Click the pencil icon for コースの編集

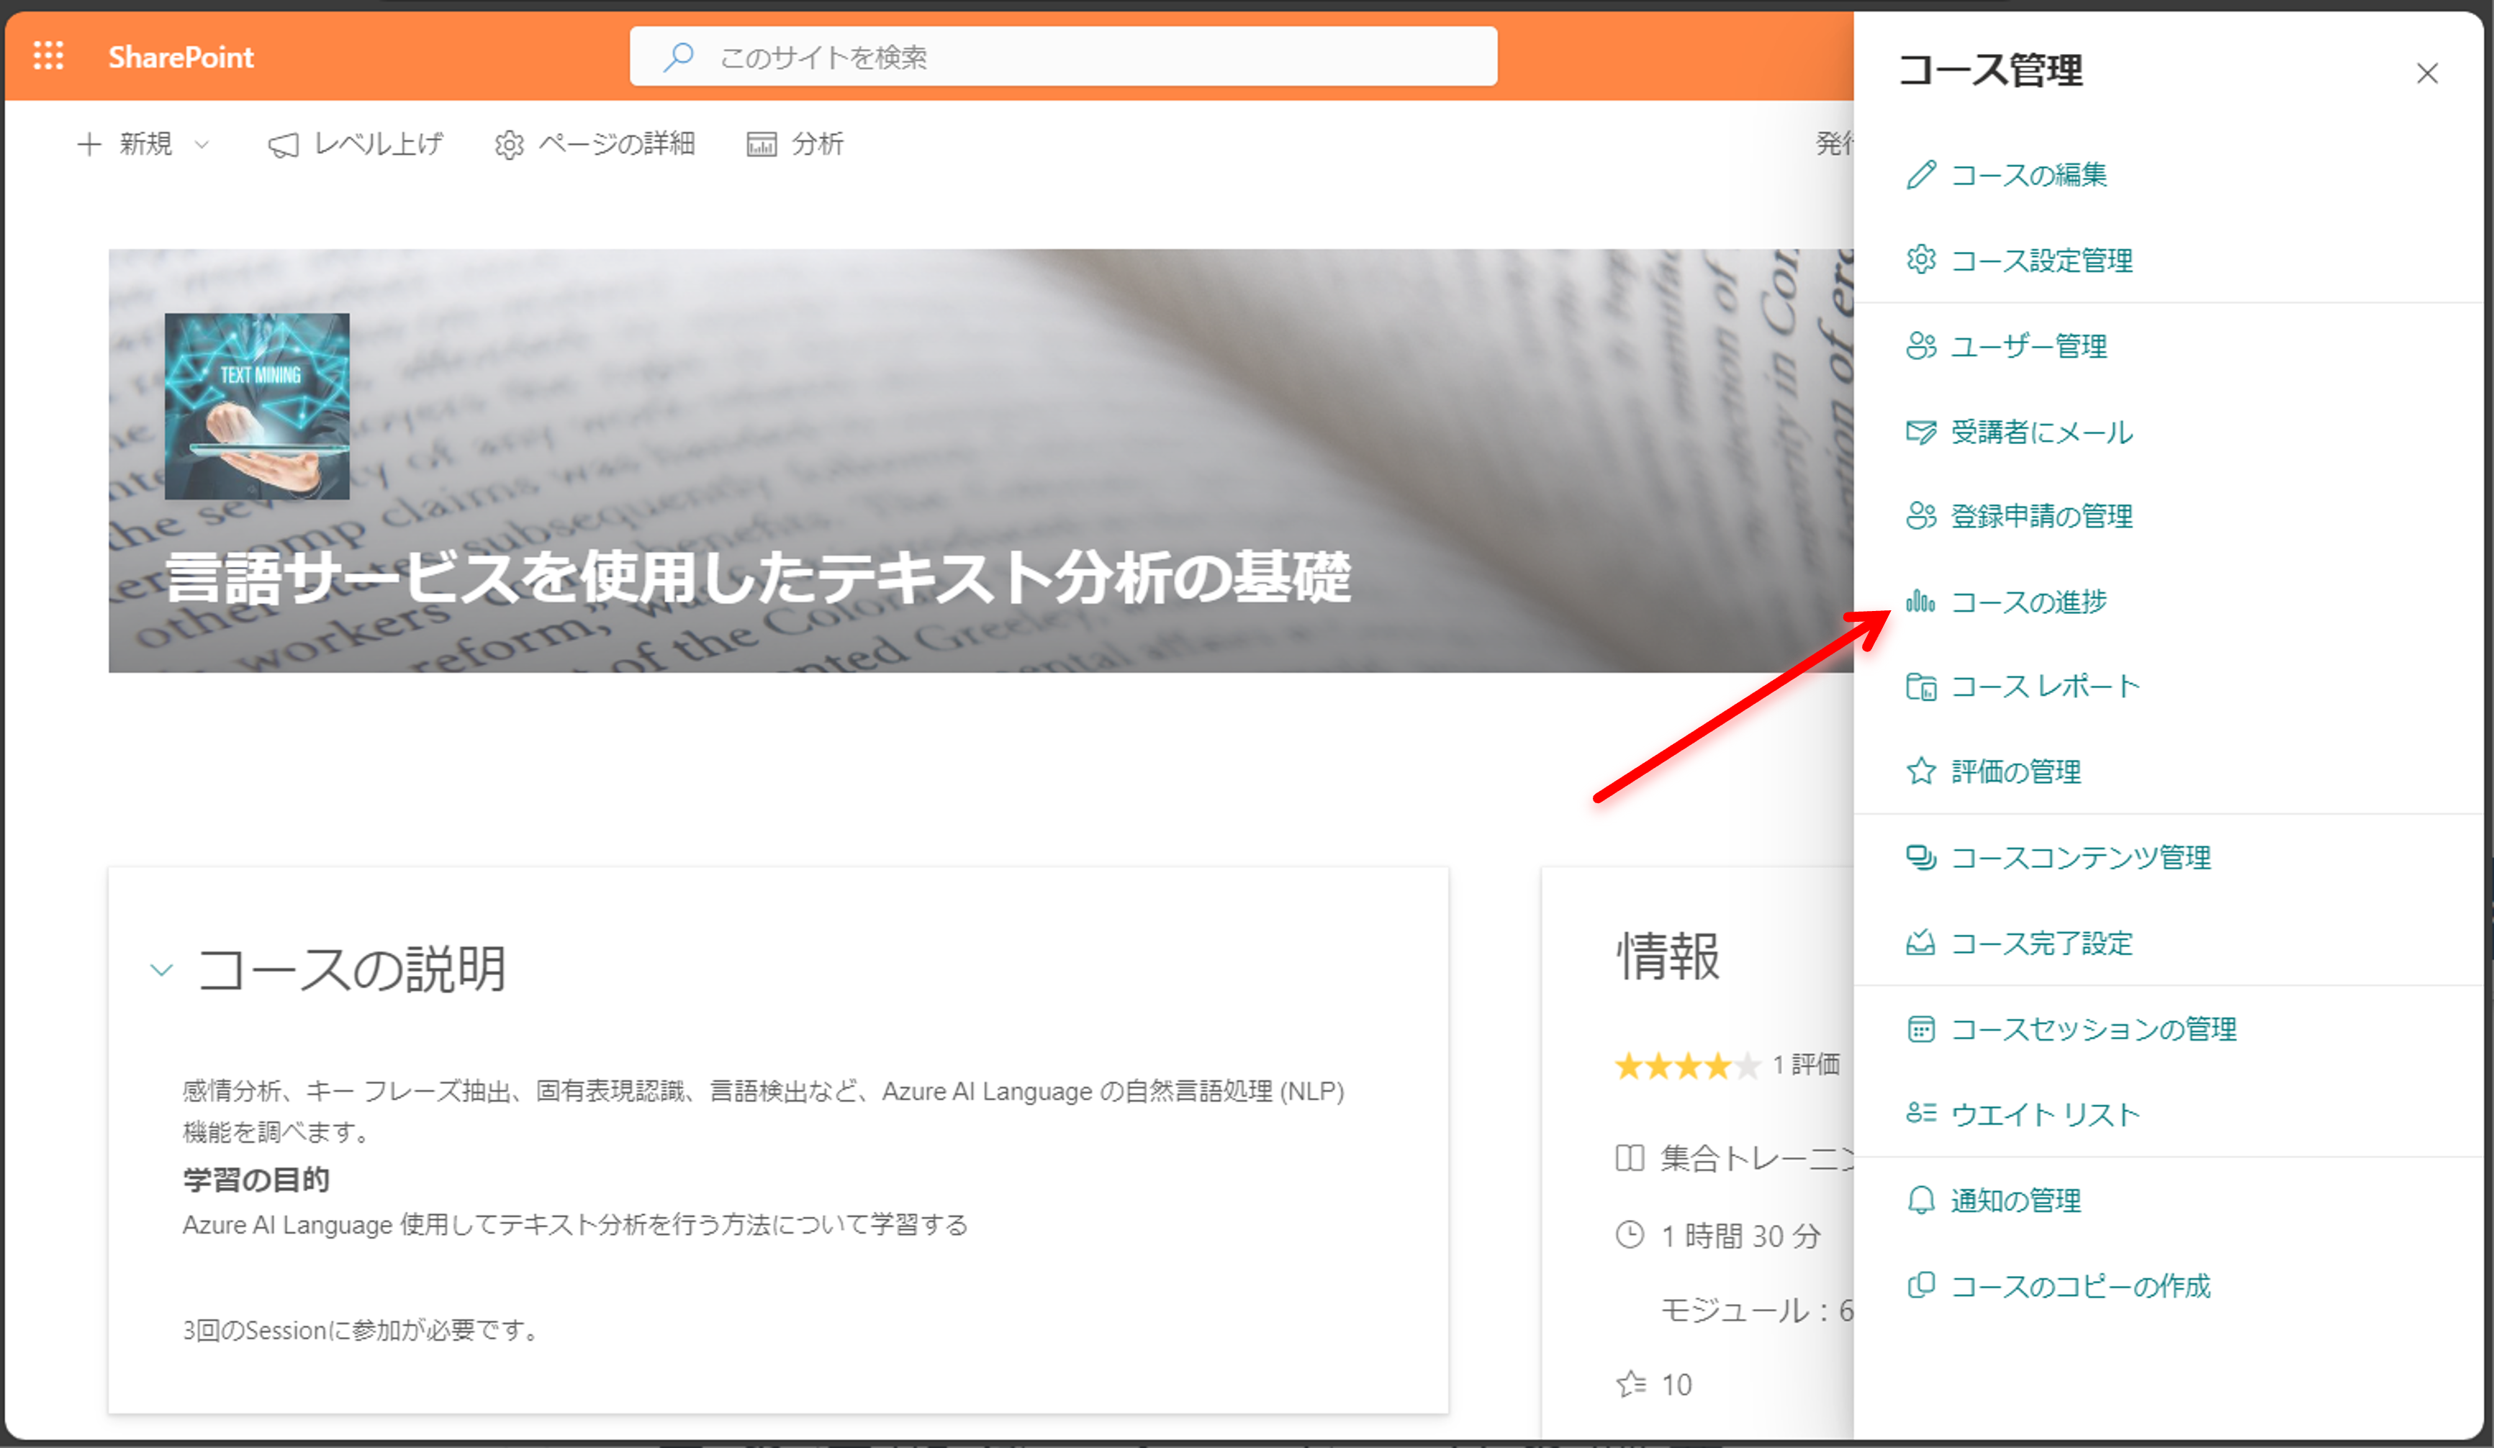pyautogui.click(x=1921, y=175)
